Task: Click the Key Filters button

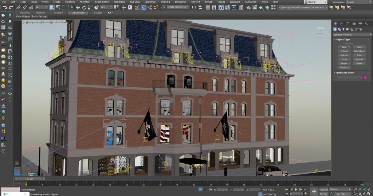Action: (343, 194)
